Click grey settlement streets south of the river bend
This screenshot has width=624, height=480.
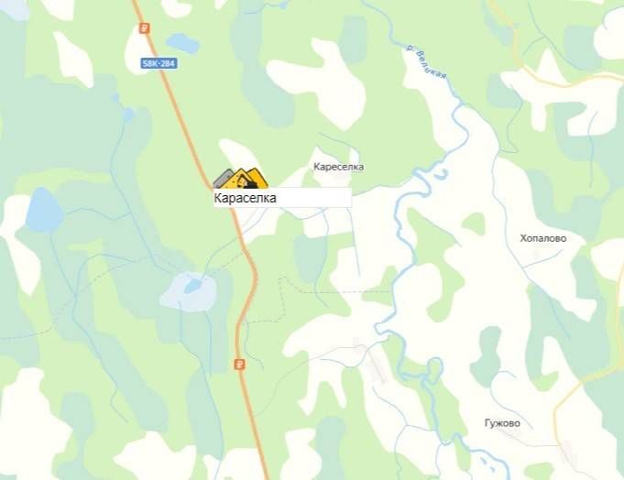click(370, 360)
